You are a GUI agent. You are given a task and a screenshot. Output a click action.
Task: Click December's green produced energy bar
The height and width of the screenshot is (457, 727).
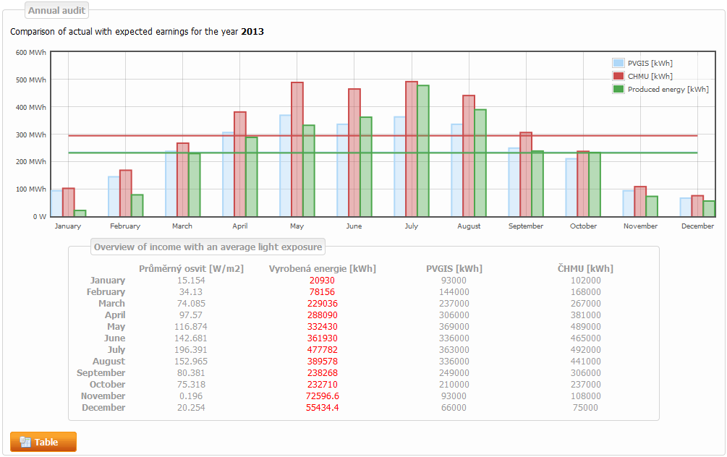[x=708, y=209]
